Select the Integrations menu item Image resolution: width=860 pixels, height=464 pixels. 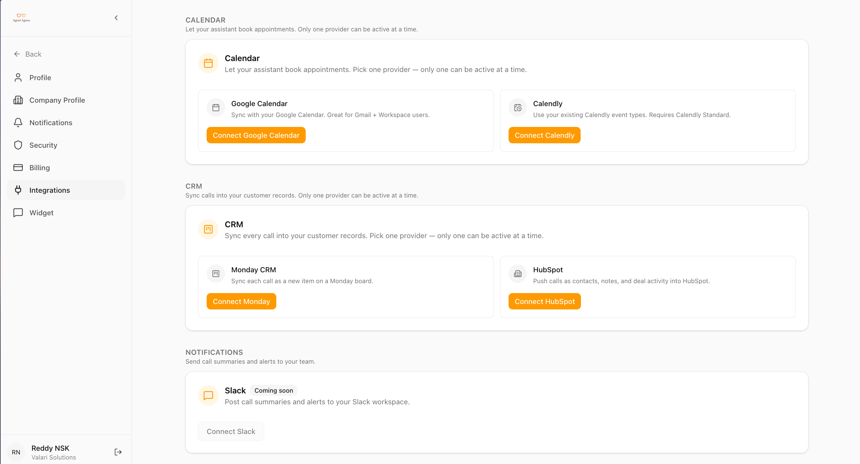point(66,190)
